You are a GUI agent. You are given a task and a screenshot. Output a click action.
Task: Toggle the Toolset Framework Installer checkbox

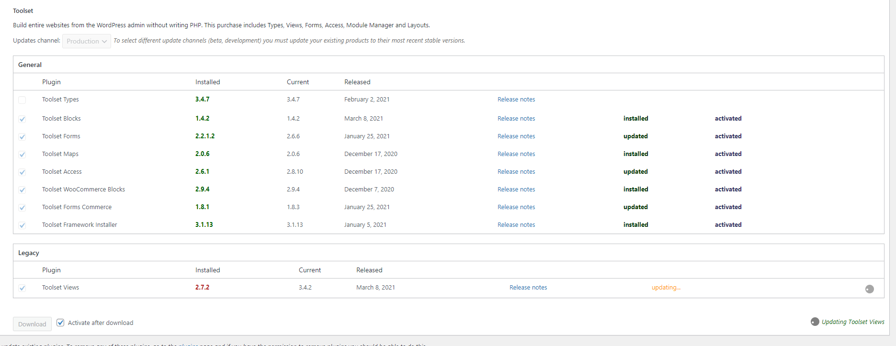(x=22, y=225)
